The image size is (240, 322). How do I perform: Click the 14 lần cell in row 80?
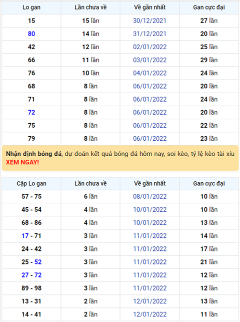click(90, 34)
